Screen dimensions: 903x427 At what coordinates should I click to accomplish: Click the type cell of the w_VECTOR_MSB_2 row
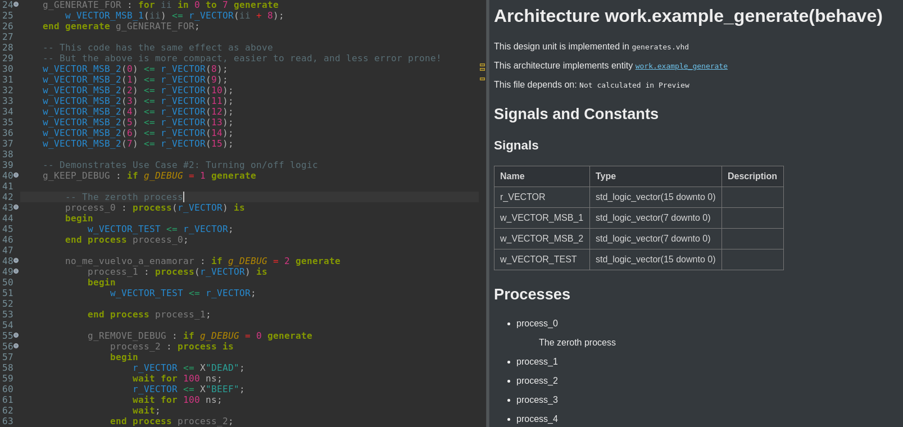pos(655,239)
